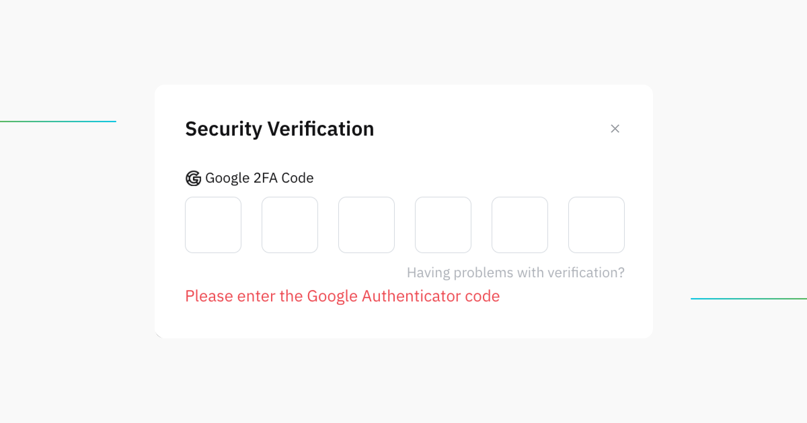Open "Having problems with verification?" link
The width and height of the screenshot is (807, 423).
pyautogui.click(x=515, y=273)
